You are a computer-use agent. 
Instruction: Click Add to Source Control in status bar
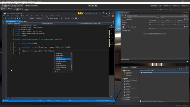104,101
